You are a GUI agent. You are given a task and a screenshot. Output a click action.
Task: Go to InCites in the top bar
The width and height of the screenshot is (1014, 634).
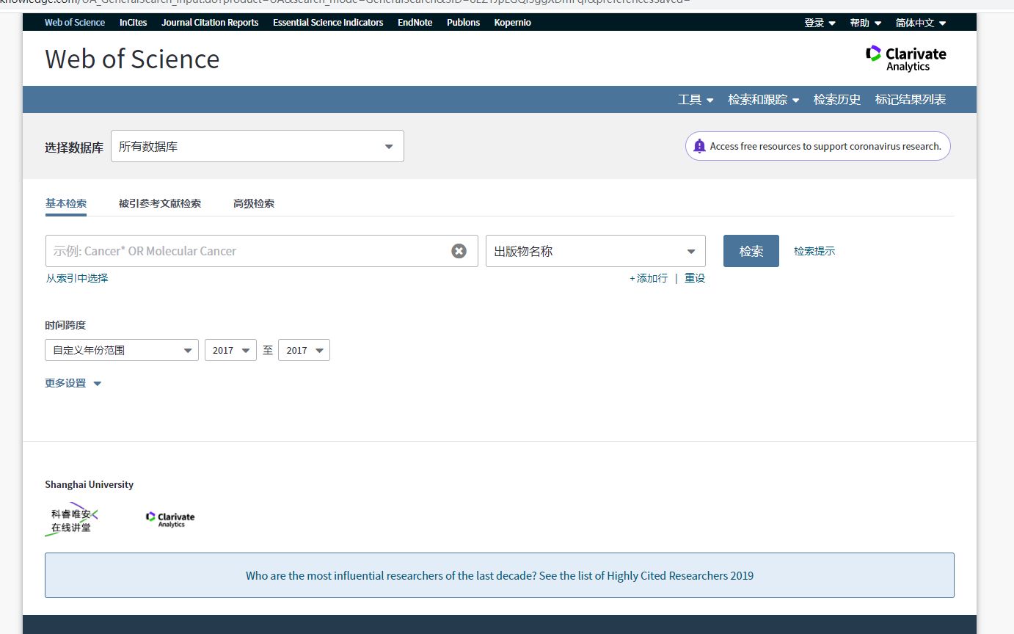(x=134, y=23)
